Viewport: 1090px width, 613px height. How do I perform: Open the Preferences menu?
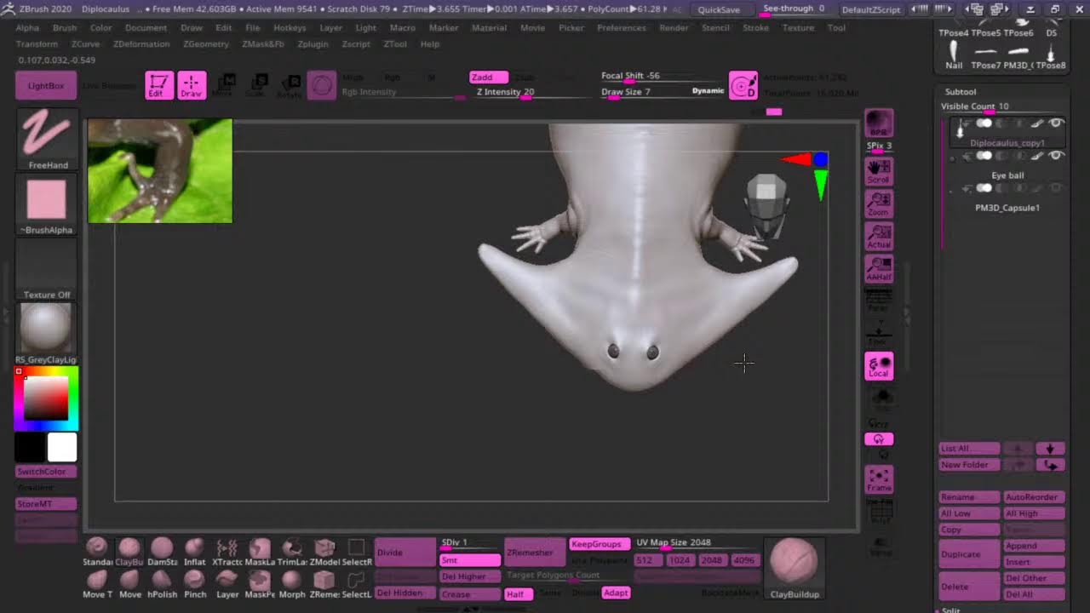[x=622, y=28]
